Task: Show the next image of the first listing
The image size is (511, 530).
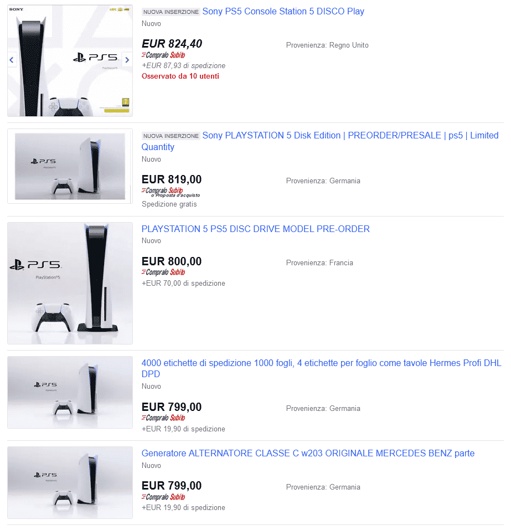Action: pos(127,60)
